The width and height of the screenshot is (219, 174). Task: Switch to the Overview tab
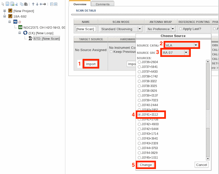(80, 4)
